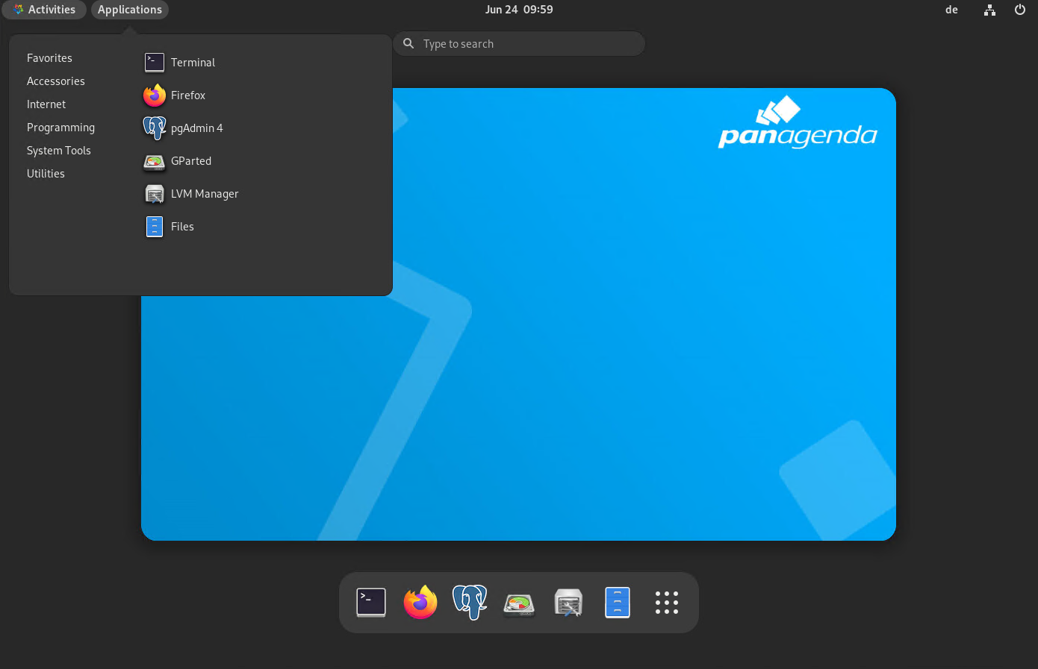Viewport: 1038px width, 669px height.
Task: Click the Type to search field
Action: [x=523, y=44]
